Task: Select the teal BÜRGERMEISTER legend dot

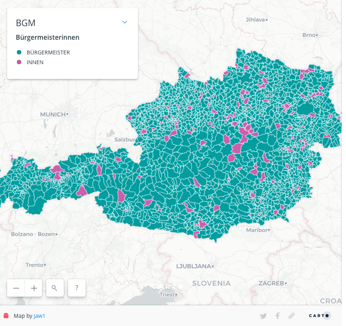Action: (x=19, y=52)
